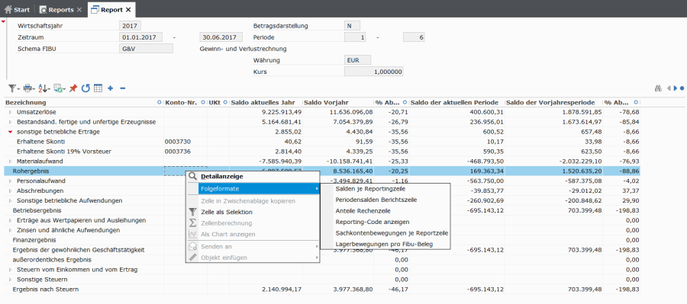This screenshot has height=304, width=687.
Task: Click the blue dot beside navigation arrows
Action: [682, 88]
